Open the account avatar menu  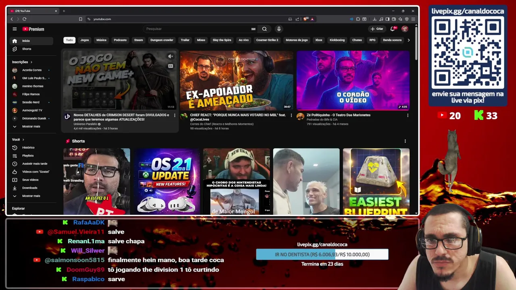(x=405, y=29)
